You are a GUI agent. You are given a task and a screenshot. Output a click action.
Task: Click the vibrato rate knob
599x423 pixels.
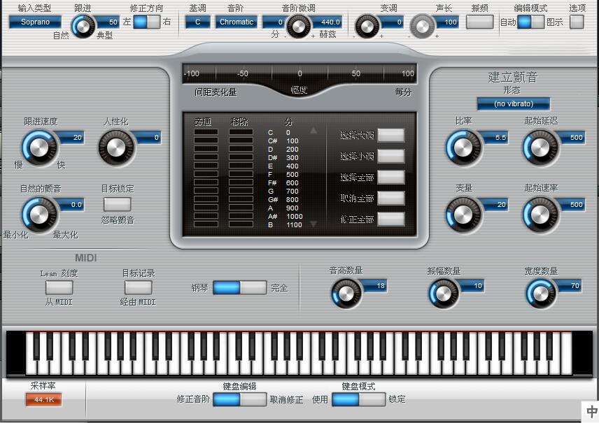(463, 148)
